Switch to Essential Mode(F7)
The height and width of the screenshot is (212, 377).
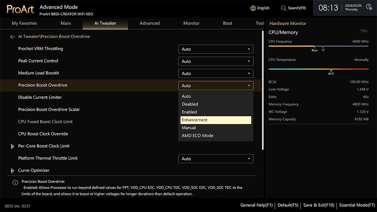(357, 205)
